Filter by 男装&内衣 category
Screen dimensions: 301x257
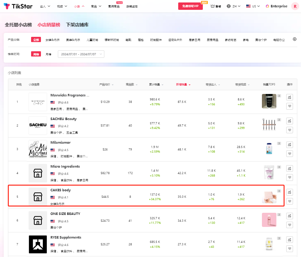[73, 40]
